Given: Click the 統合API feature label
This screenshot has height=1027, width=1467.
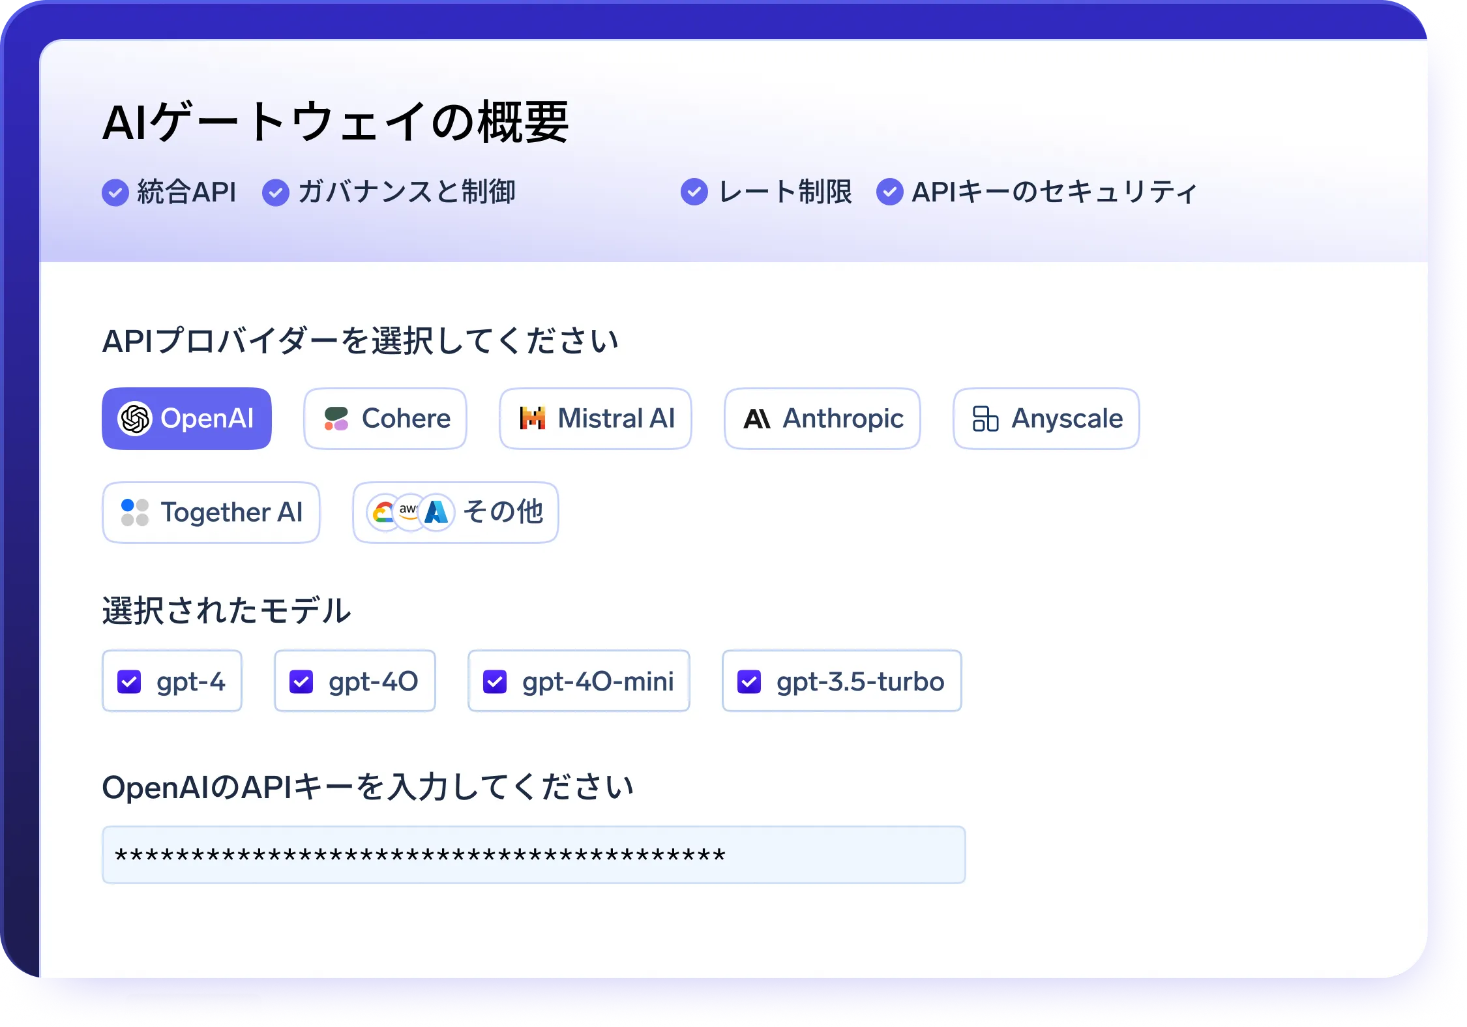Looking at the screenshot, I should (186, 192).
